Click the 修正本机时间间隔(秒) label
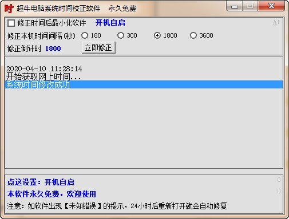Image resolution: width=289 pixels, height=219 pixels. [x=41, y=36]
